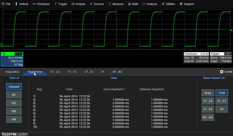The width and height of the screenshot is (233, 136).
Task: Show status for C1...C4 button
Action: coord(208,101)
